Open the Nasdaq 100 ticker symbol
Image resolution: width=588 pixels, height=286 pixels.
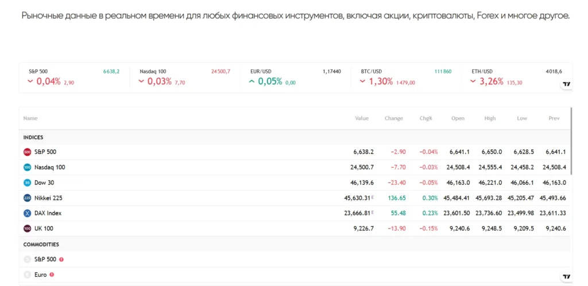[153, 71]
